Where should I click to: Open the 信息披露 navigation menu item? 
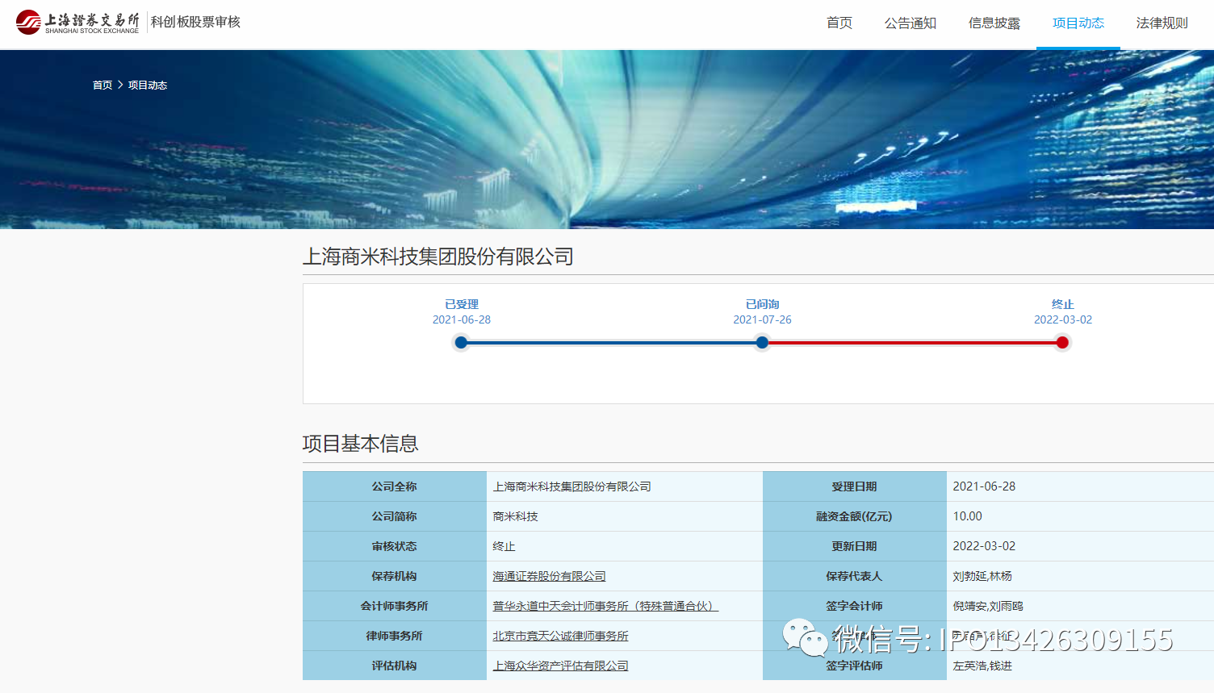tap(994, 23)
